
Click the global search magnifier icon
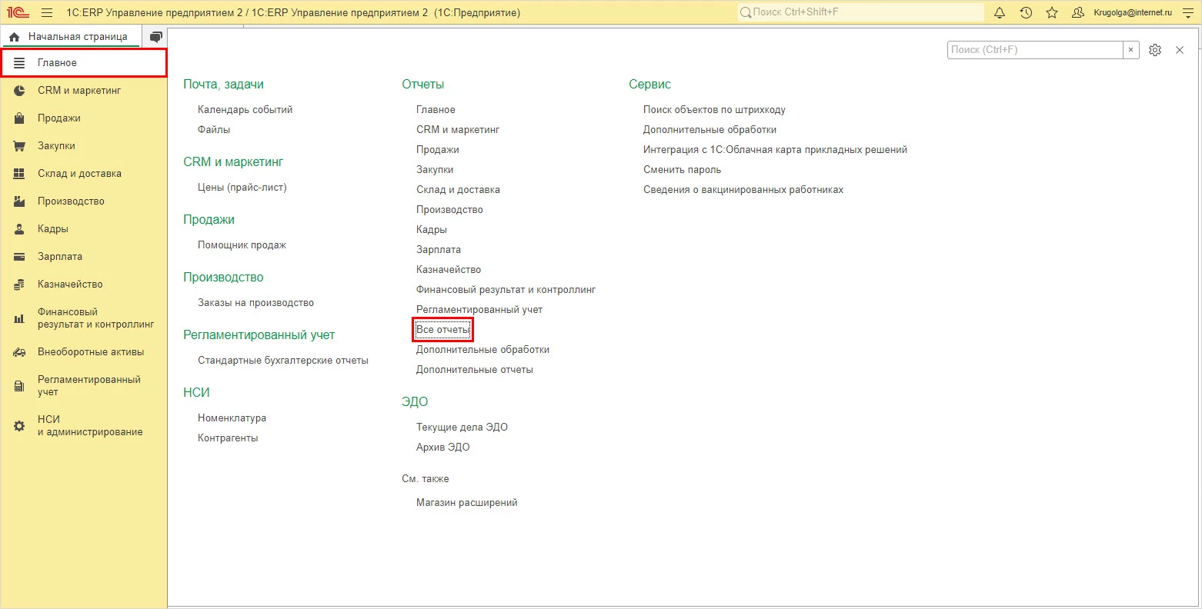745,12
